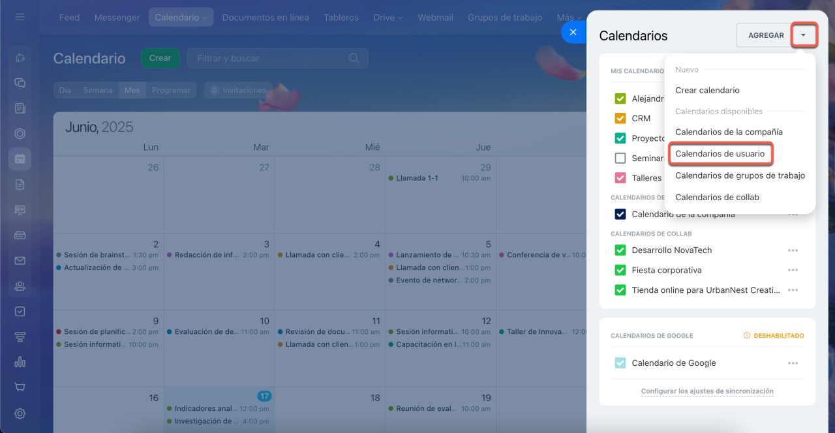Open the Redacción de inf… event on day 3

click(219, 255)
